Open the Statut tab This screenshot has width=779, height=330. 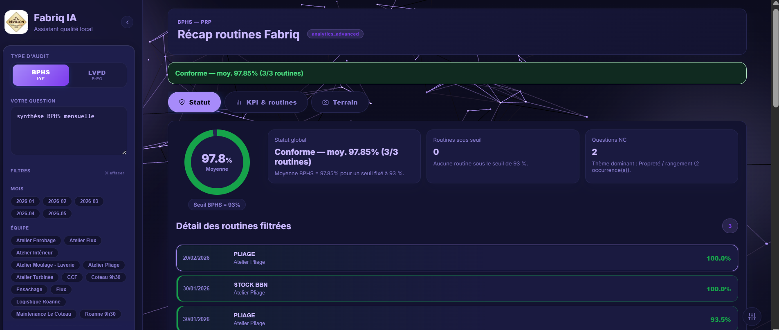pyautogui.click(x=194, y=102)
